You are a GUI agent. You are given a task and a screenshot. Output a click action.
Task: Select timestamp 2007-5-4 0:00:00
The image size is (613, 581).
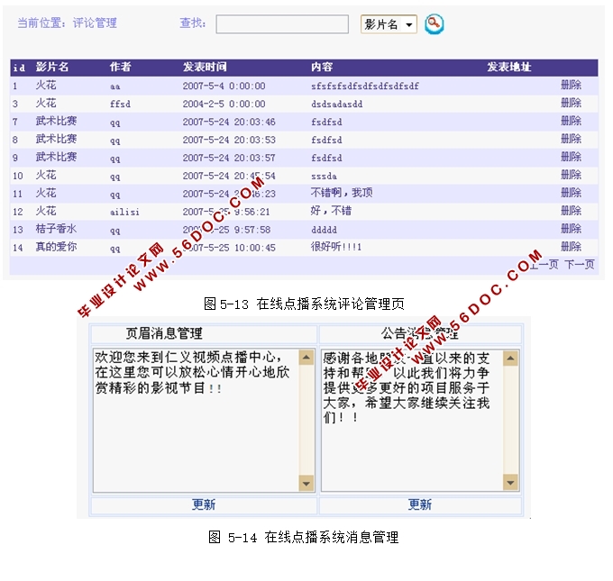(224, 86)
